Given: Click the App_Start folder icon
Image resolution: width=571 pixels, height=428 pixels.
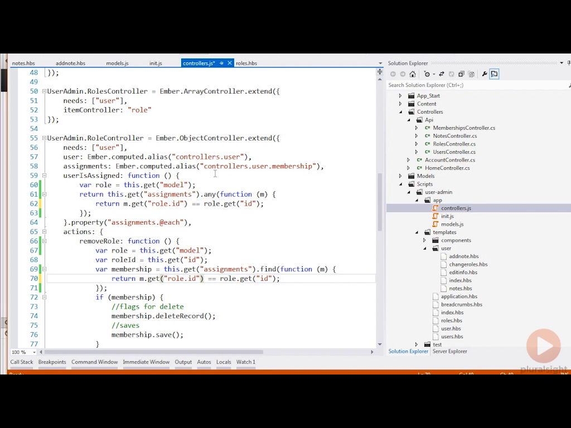Looking at the screenshot, I should point(411,96).
